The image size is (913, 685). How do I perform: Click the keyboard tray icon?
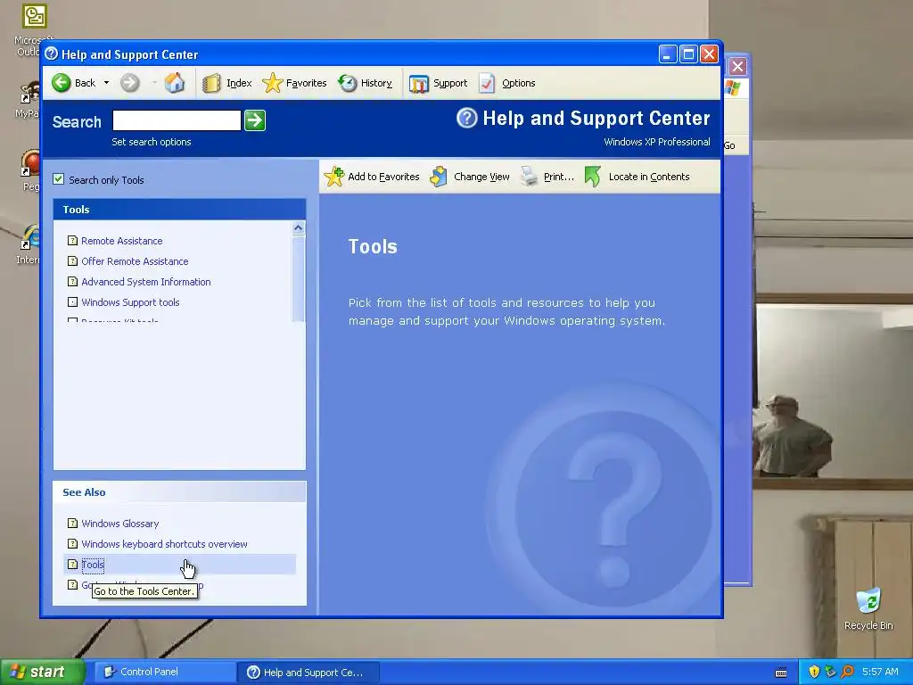[x=781, y=673]
